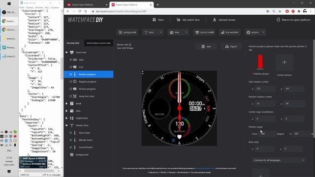Toggle checkbox of heart rate 'icon' row
Viewport: 315px width, 177px height.
[71, 67]
